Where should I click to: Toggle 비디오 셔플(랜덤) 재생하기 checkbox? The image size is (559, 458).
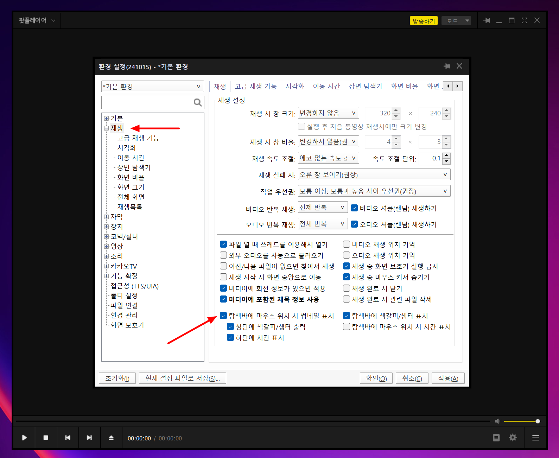point(355,208)
